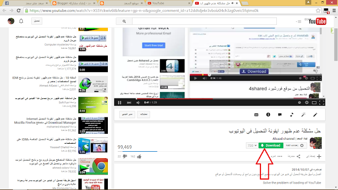Close the active YouTube video tab
This screenshot has height=190, width=338.
237,3
